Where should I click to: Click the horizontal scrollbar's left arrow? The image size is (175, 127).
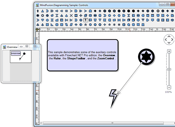pyautogui.click(x=41, y=123)
